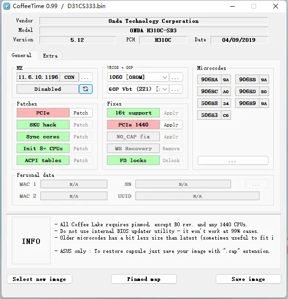
Task: Click the green SKU hack status label
Action: pos(43,125)
